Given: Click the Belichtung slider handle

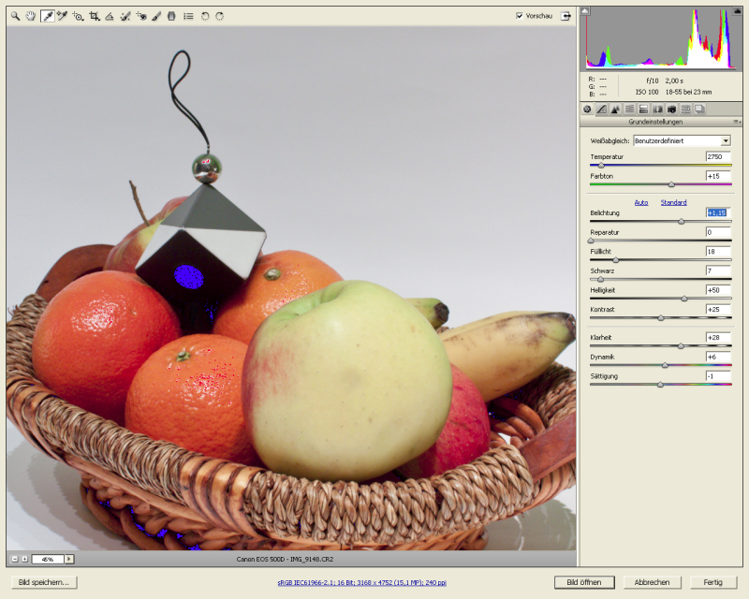Looking at the screenshot, I should coord(682,222).
